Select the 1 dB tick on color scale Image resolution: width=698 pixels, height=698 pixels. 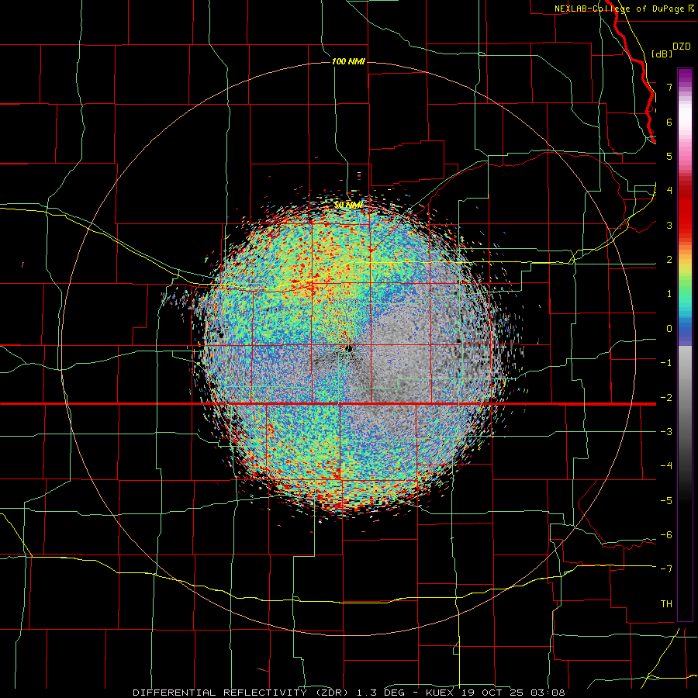tap(669, 294)
